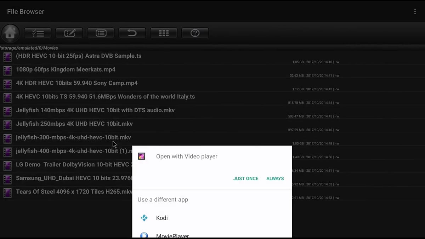Select Jellyfish 140mbps DTS audio file
Screen dimensions: 425x239
[x=95, y=110]
